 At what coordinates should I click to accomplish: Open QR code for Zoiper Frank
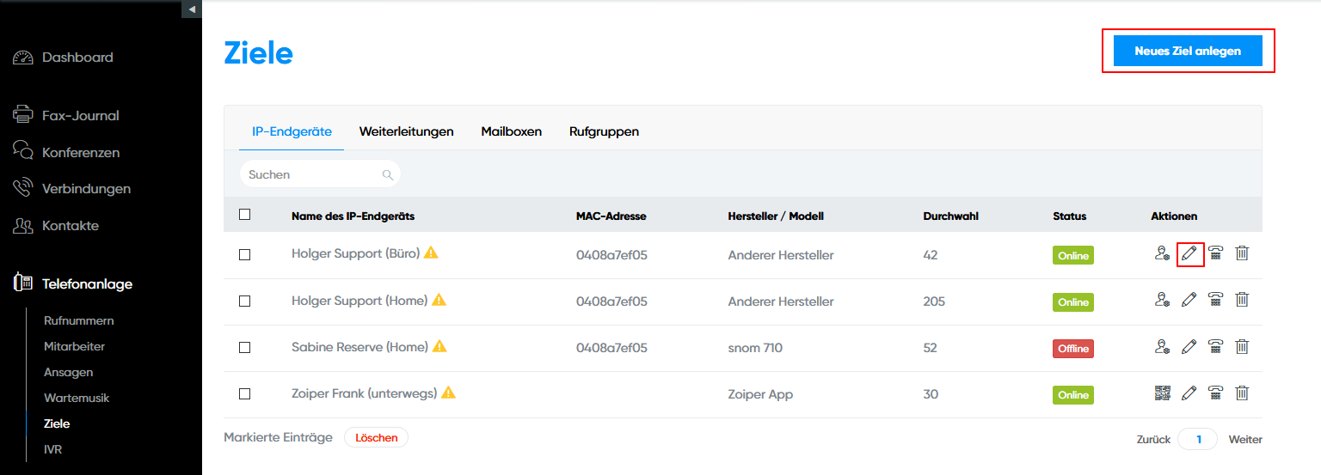(1163, 393)
